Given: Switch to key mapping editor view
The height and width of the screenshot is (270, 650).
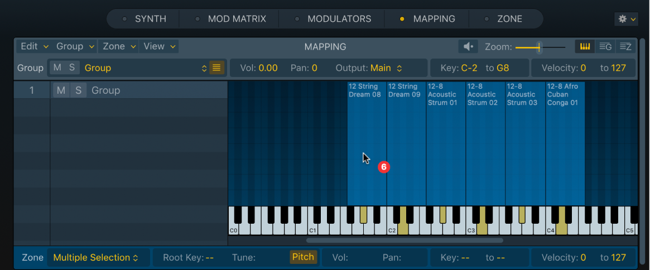Looking at the screenshot, I should (585, 47).
